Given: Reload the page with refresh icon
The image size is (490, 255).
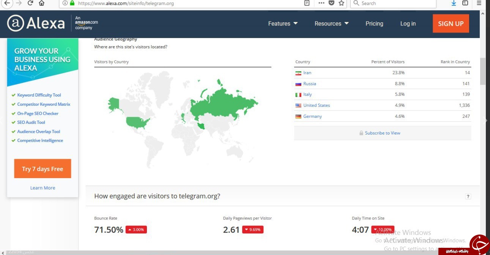Looking at the screenshot, I should tap(30, 3).
